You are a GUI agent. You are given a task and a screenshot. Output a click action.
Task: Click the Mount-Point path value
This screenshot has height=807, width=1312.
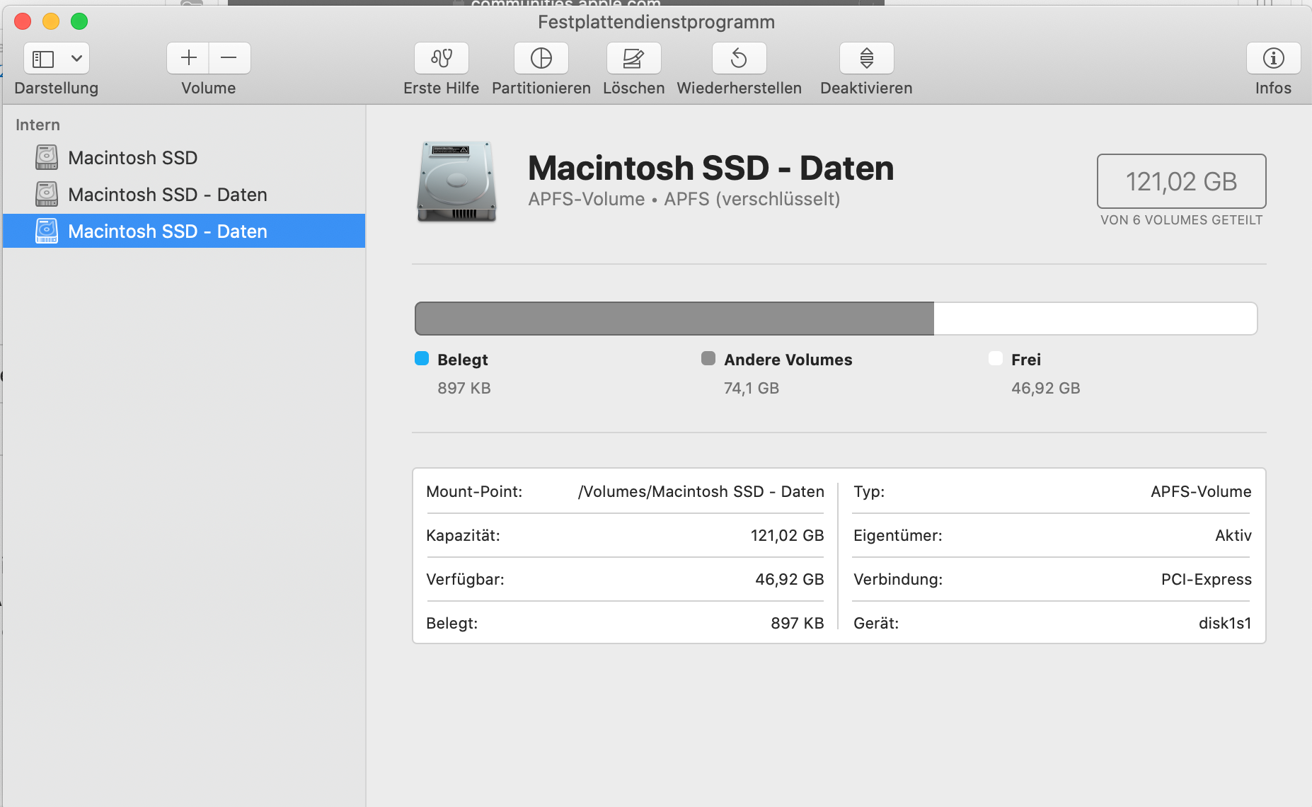(x=701, y=492)
